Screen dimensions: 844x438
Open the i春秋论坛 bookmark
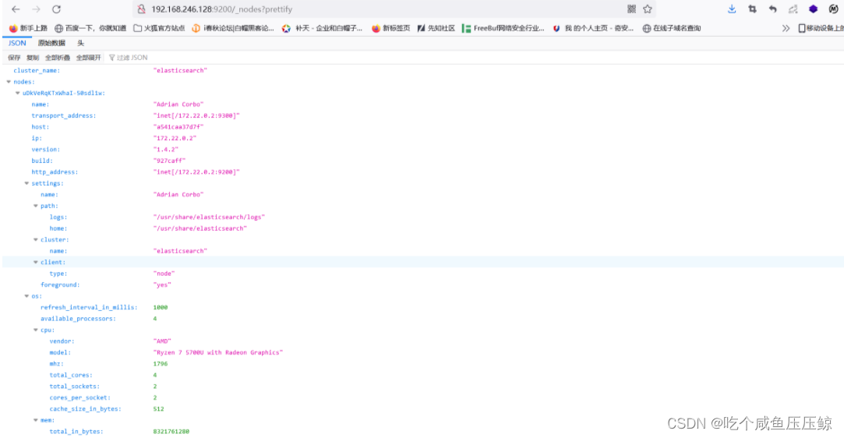point(233,28)
